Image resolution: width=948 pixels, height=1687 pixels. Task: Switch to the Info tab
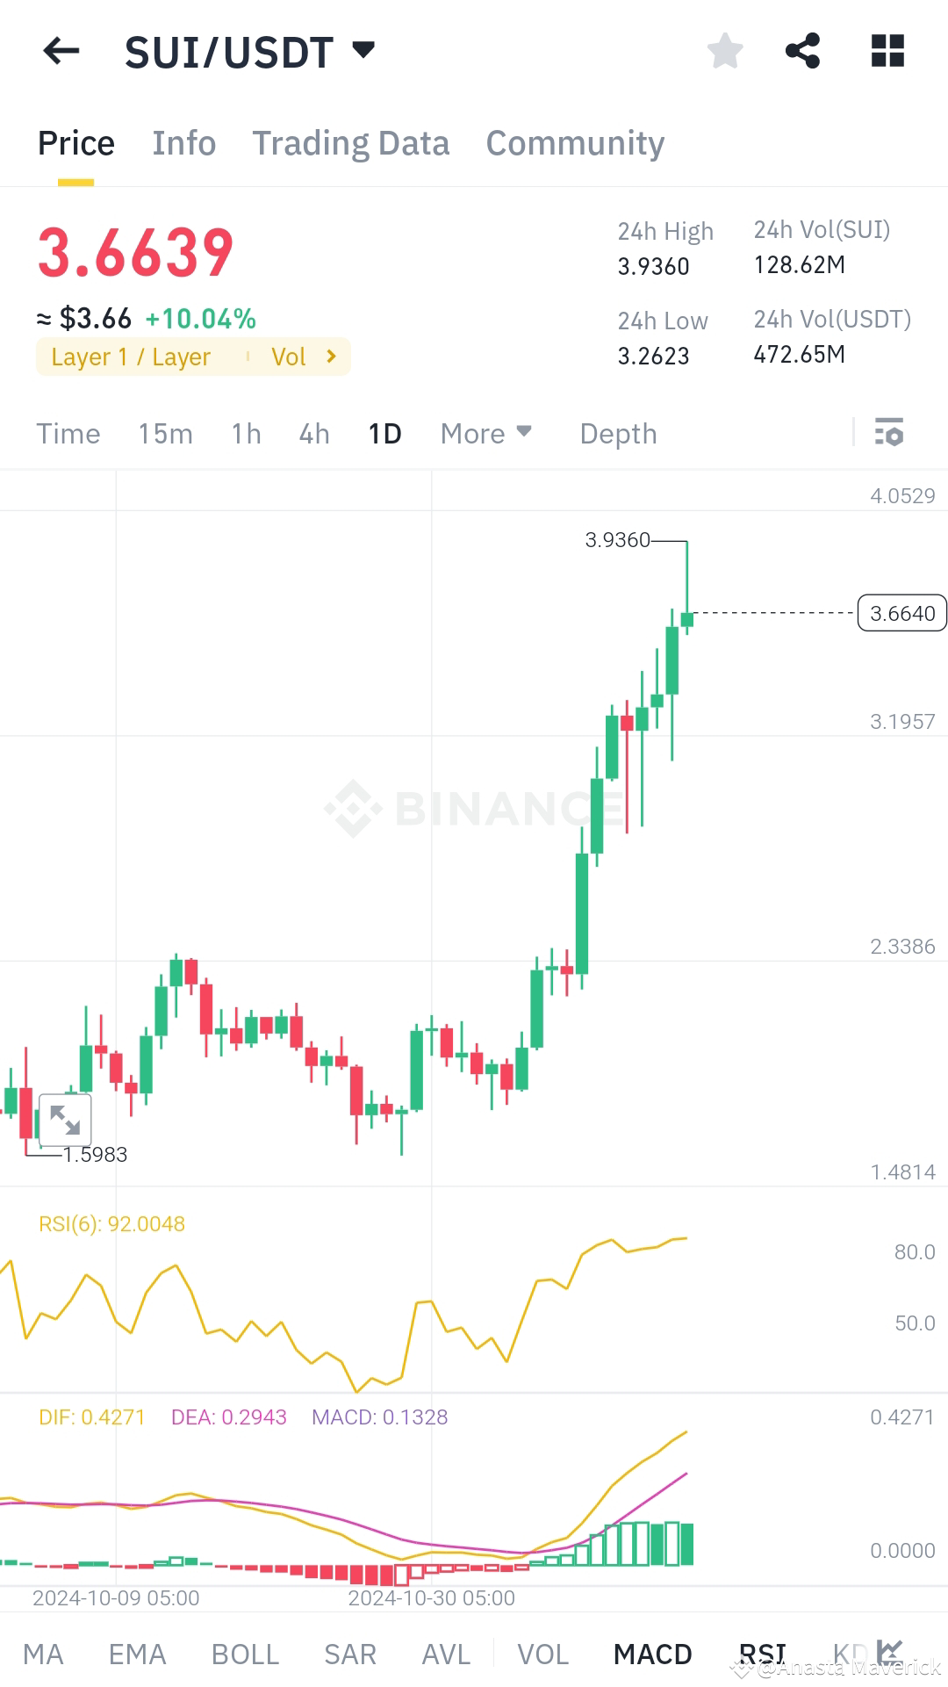(183, 142)
